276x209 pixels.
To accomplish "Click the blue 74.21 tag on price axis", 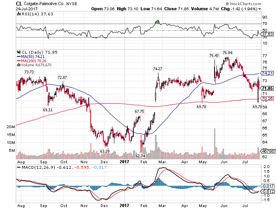I will click(x=267, y=73).
